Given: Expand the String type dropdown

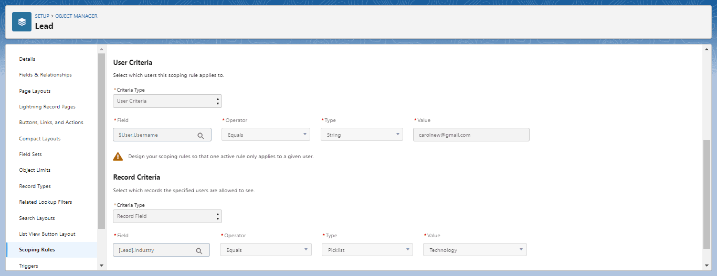Looking at the screenshot, I should [x=362, y=135].
